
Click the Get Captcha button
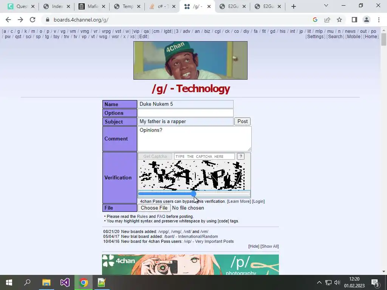click(x=155, y=156)
